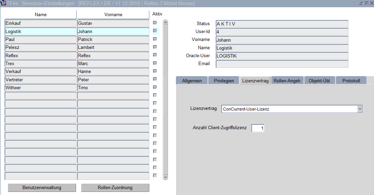
Task: Switch to the Rollen-Angeh. tab
Action: (x=288, y=81)
